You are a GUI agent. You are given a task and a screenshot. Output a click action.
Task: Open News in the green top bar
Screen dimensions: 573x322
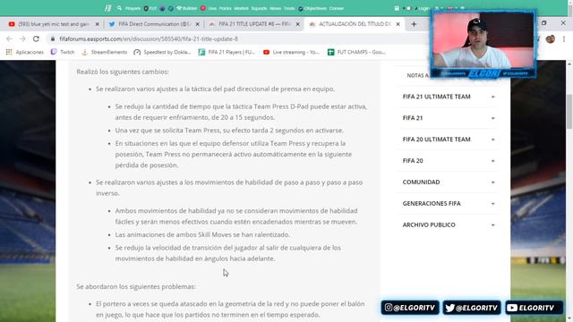pyautogui.click(x=275, y=8)
